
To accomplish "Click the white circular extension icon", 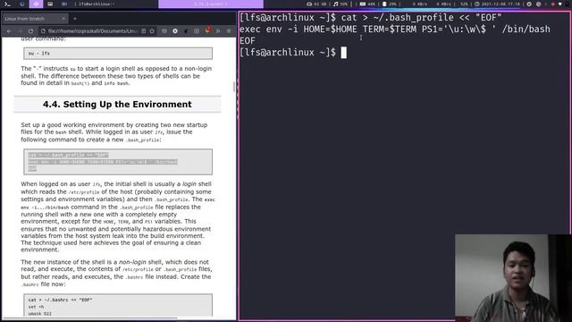I will (175, 31).
